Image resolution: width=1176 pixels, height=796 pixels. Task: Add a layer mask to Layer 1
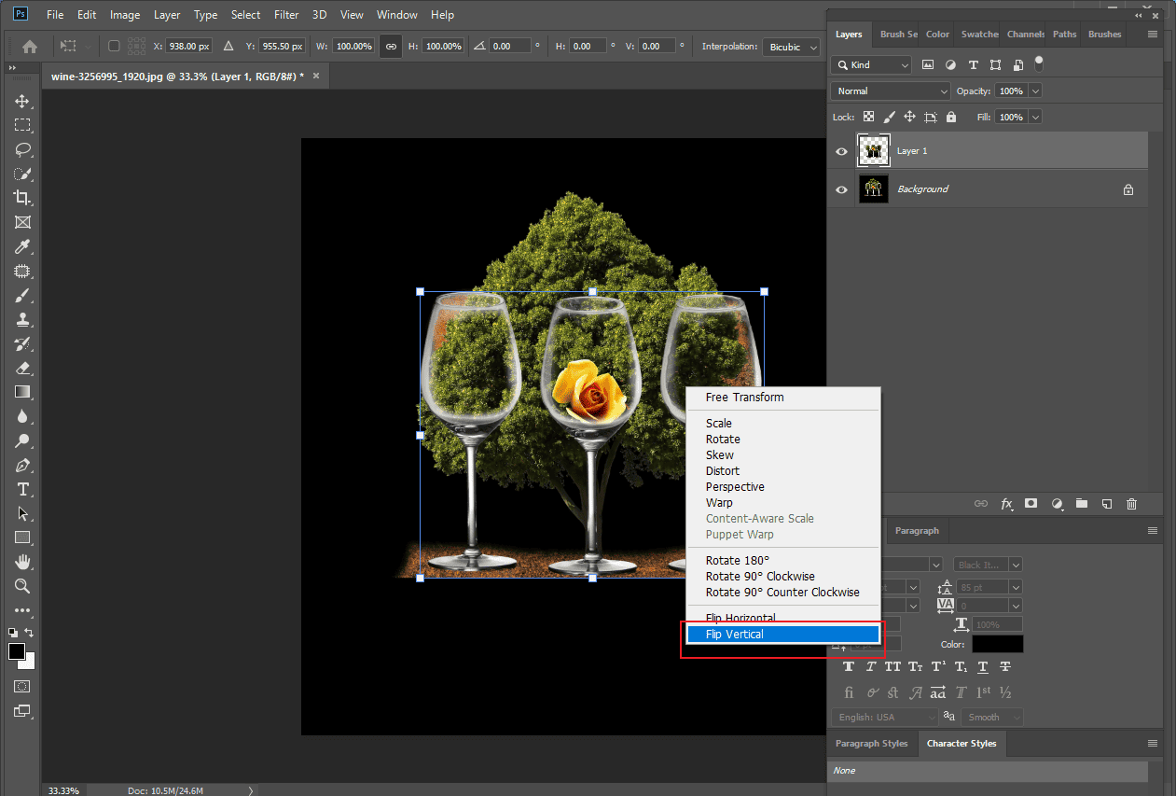coord(1031,503)
